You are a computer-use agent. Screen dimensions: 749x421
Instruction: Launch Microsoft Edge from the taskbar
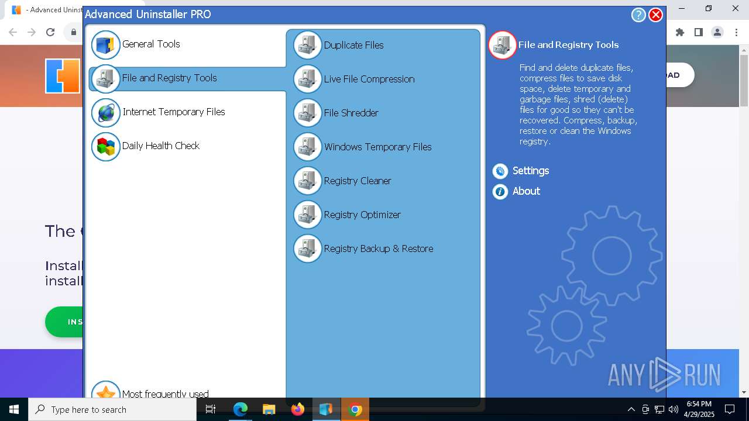pos(240,409)
